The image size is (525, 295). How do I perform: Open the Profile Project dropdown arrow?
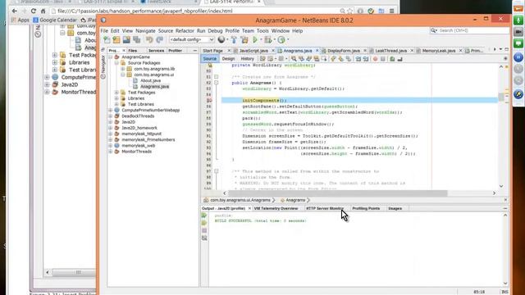pos(288,40)
